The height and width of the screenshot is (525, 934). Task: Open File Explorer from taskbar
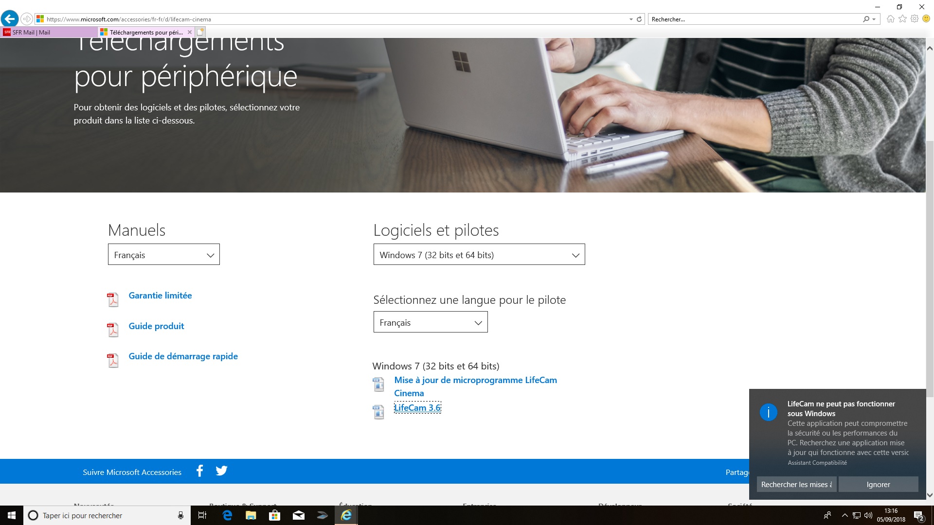(x=251, y=515)
